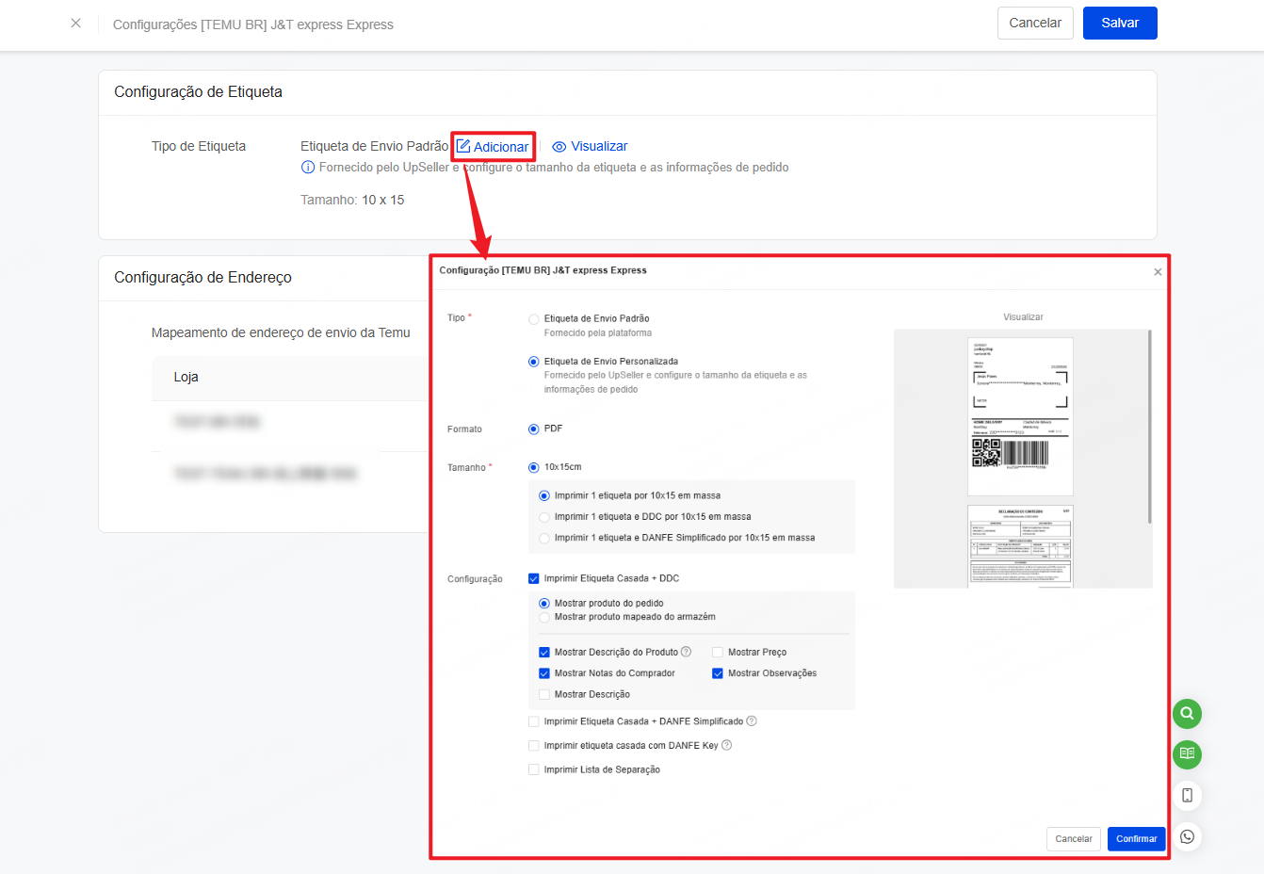The image size is (1264, 874).
Task: Click the 'Tamanho: 10 x 15' text
Action: [352, 200]
